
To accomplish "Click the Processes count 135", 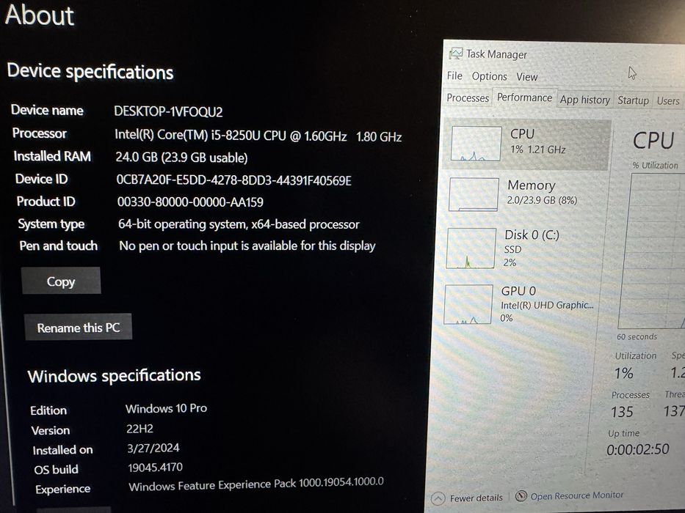I will click(622, 411).
